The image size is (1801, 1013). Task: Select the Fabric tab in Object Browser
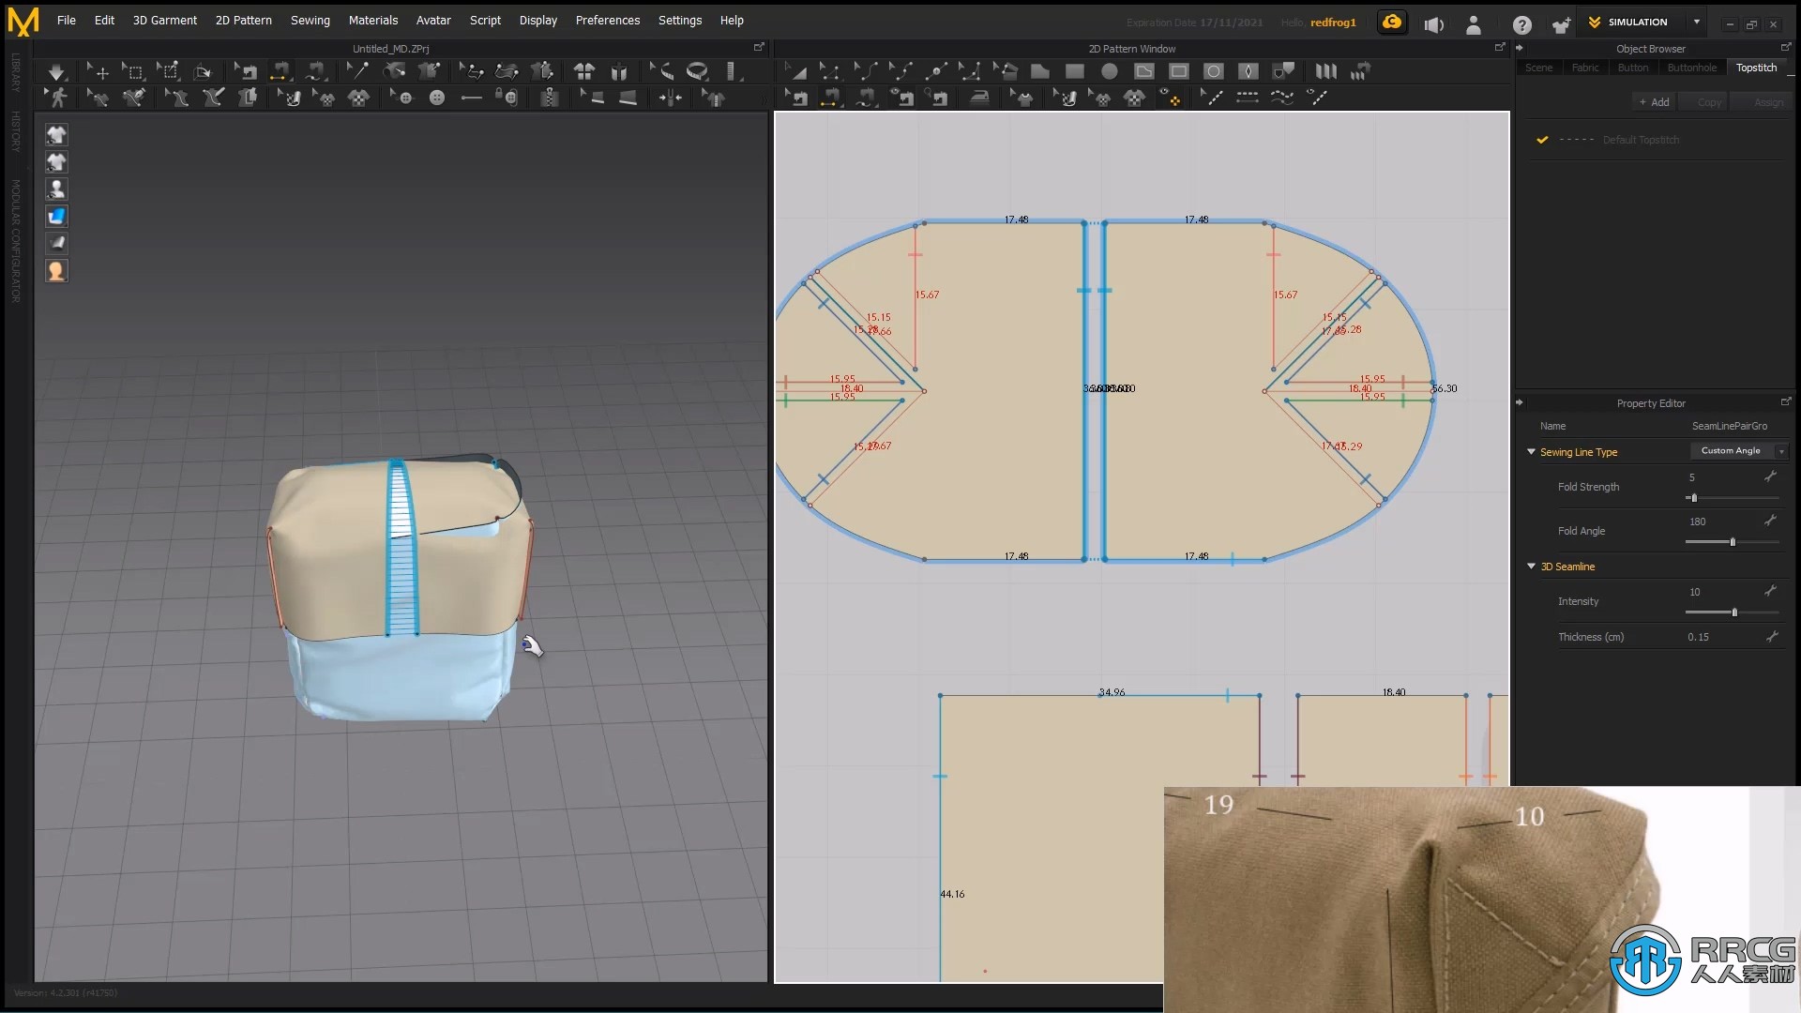point(1584,67)
